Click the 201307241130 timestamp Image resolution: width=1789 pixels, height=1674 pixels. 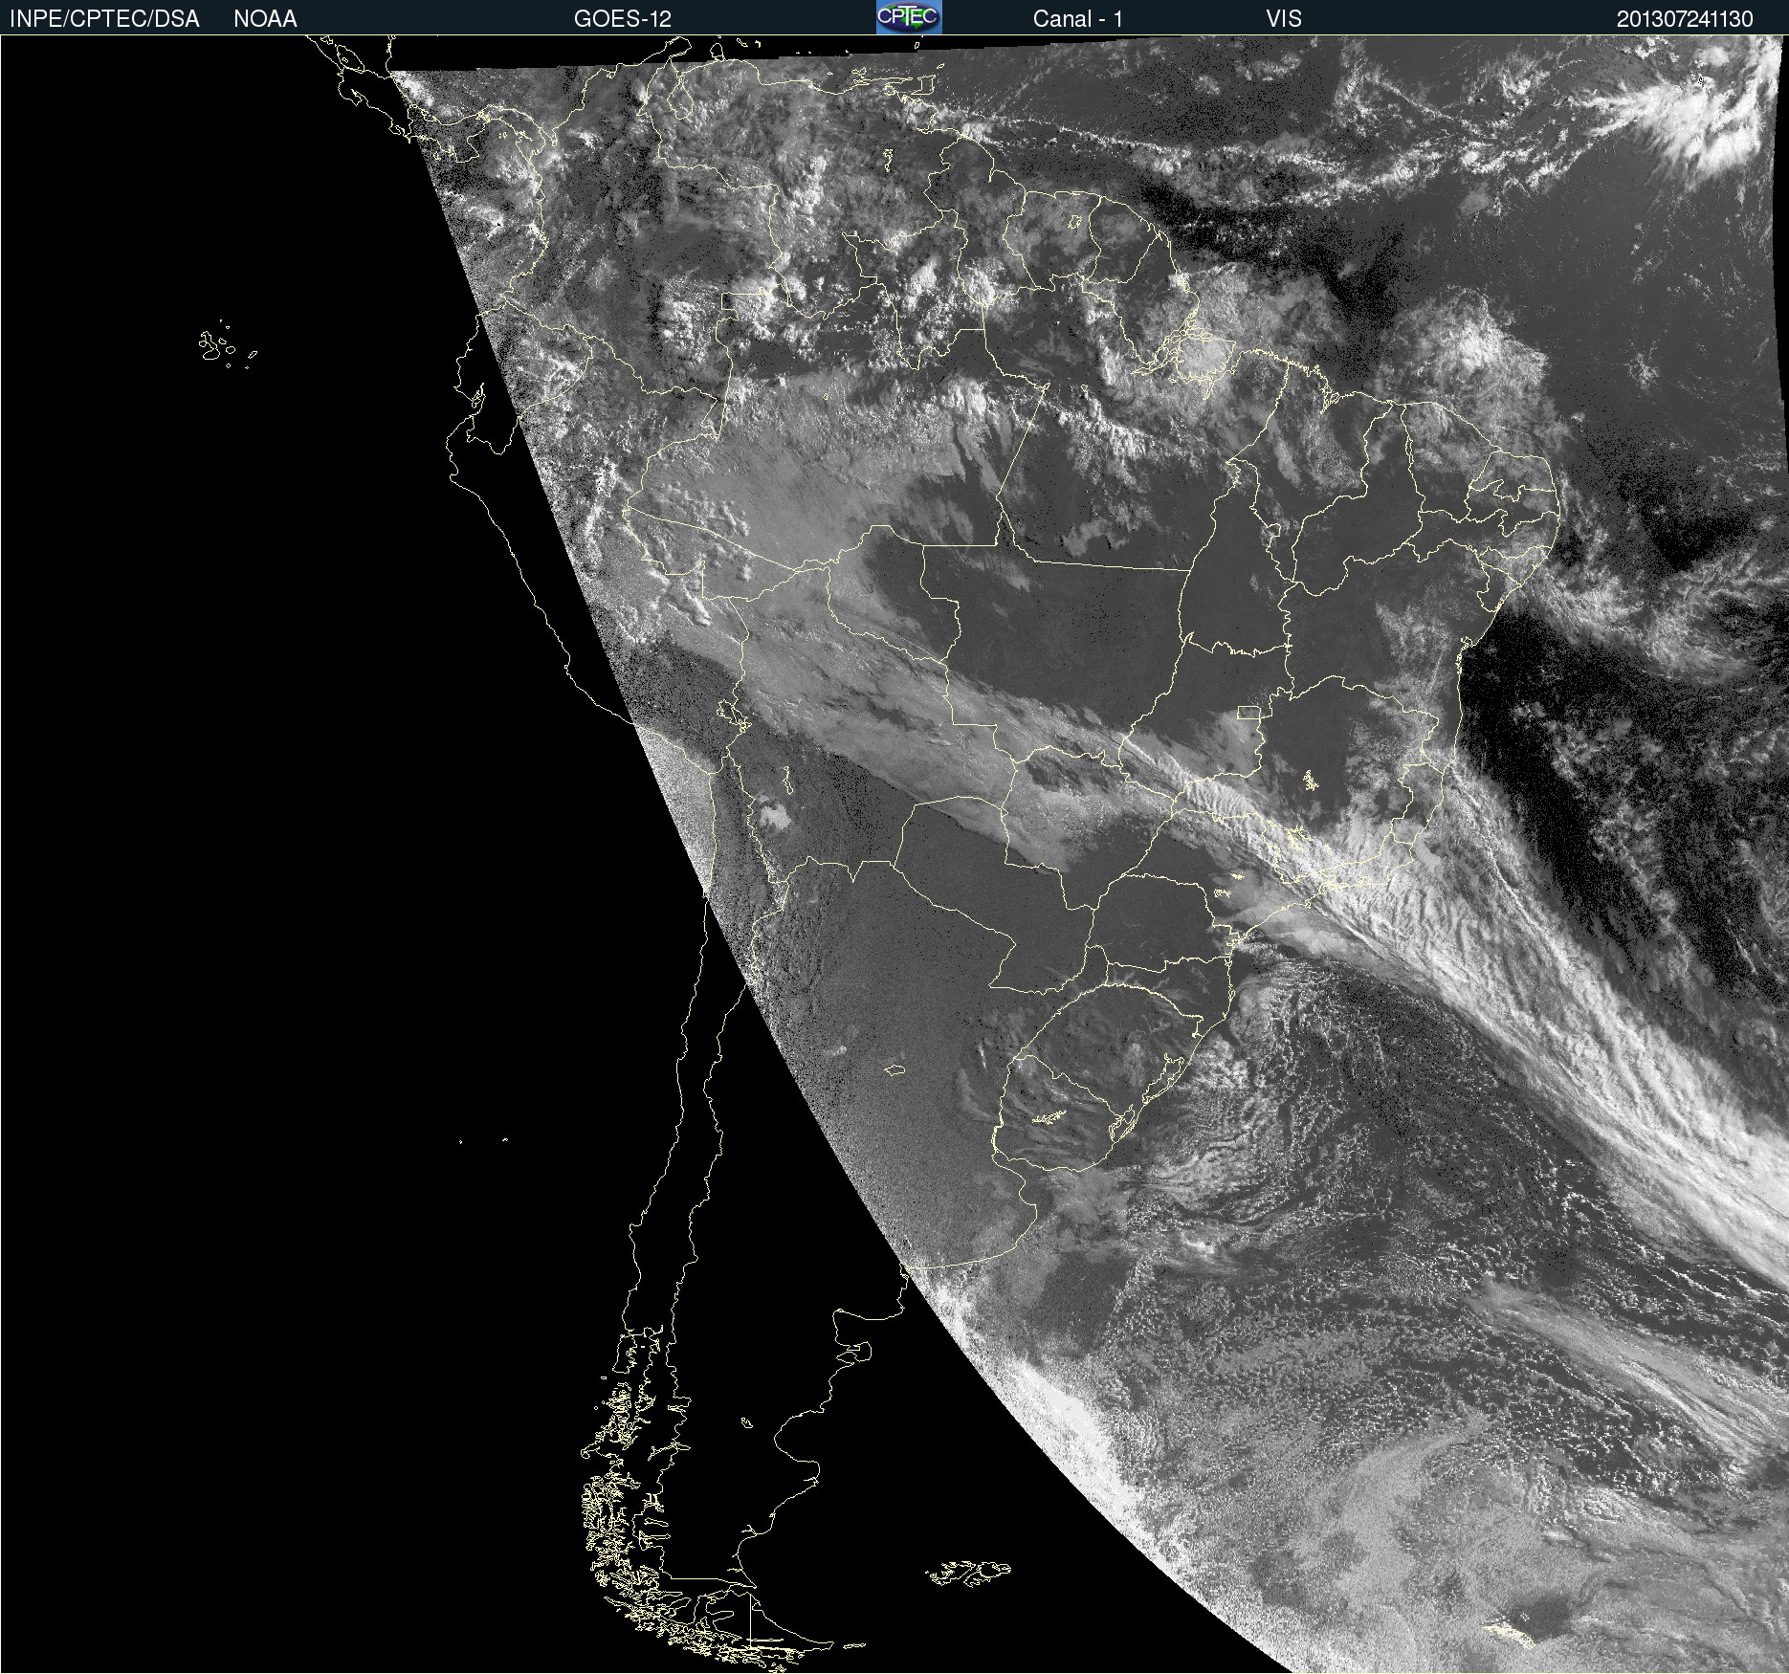pos(1685,19)
